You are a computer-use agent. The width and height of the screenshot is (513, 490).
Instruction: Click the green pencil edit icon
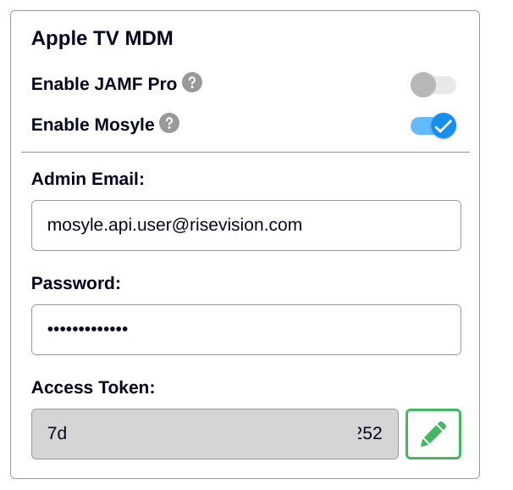(x=433, y=434)
